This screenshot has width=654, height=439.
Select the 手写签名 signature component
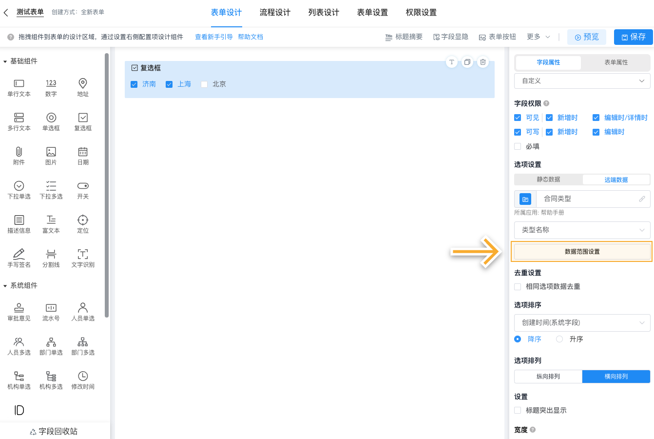19,258
